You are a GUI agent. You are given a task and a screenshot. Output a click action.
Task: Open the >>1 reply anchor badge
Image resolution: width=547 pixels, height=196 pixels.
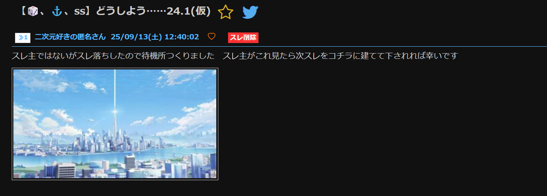pyautogui.click(x=23, y=38)
